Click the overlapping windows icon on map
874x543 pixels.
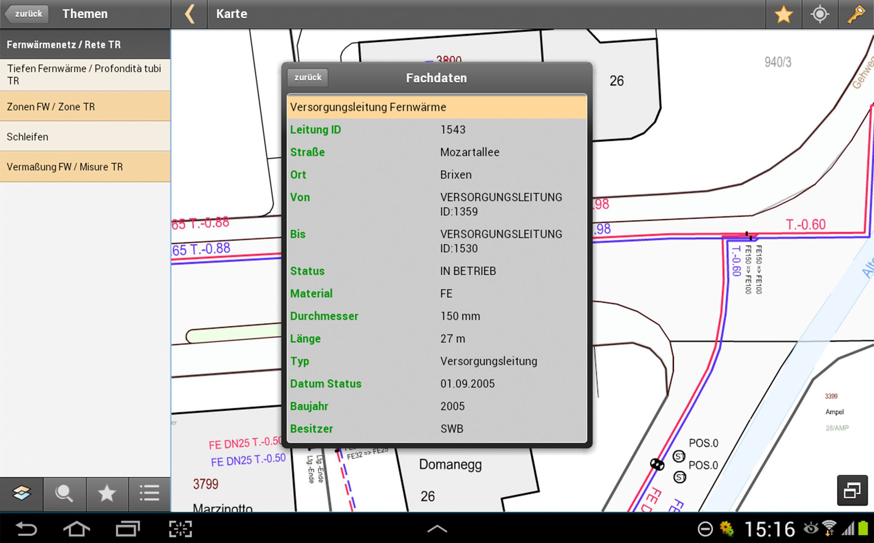852,490
